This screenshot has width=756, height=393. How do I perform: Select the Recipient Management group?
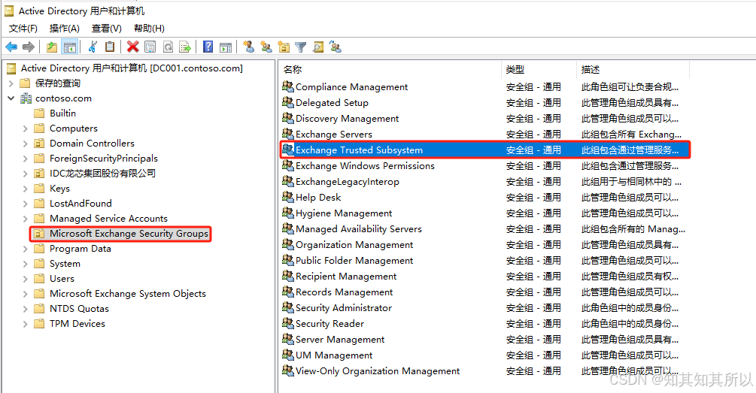pos(346,277)
